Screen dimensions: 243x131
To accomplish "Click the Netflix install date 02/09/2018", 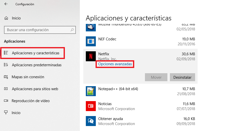I will click(186, 59).
